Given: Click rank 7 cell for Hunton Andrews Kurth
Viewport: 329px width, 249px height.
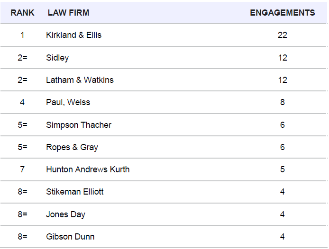Looking at the screenshot, I should tap(22, 169).
